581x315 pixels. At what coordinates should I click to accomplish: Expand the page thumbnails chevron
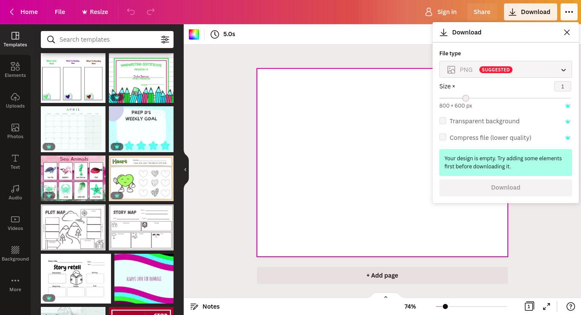coord(386,297)
